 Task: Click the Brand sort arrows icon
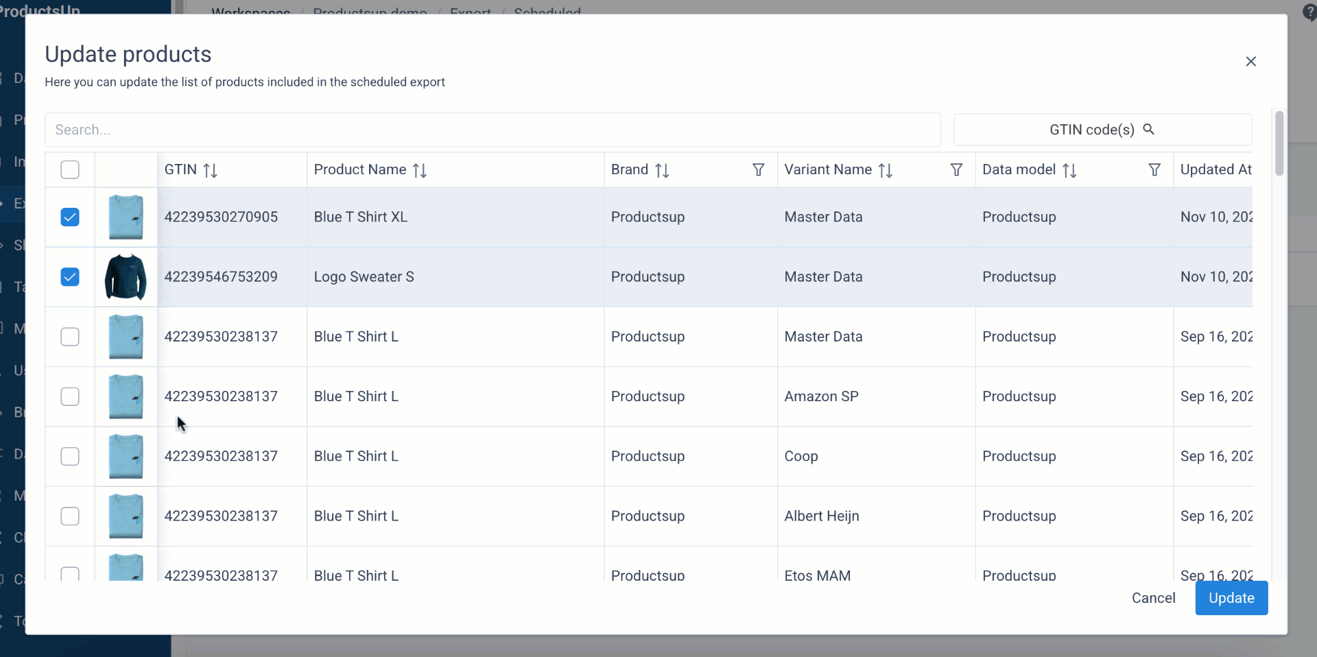click(661, 170)
